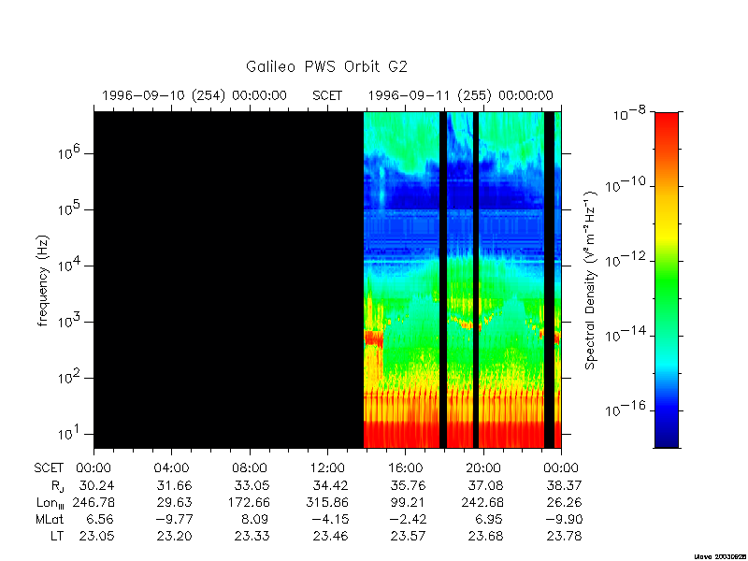Click the 16:00 SCET time value
This screenshot has width=748, height=561.
tap(405, 468)
